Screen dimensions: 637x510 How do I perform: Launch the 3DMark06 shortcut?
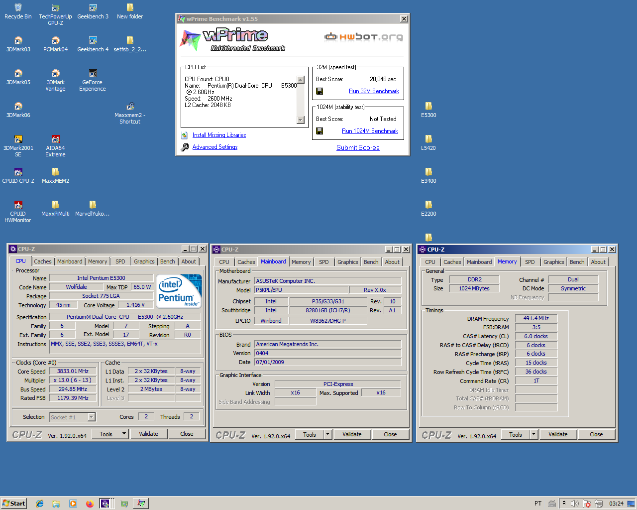click(18, 110)
